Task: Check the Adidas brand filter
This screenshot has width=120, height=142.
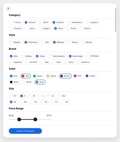Action: (x=27, y=56)
